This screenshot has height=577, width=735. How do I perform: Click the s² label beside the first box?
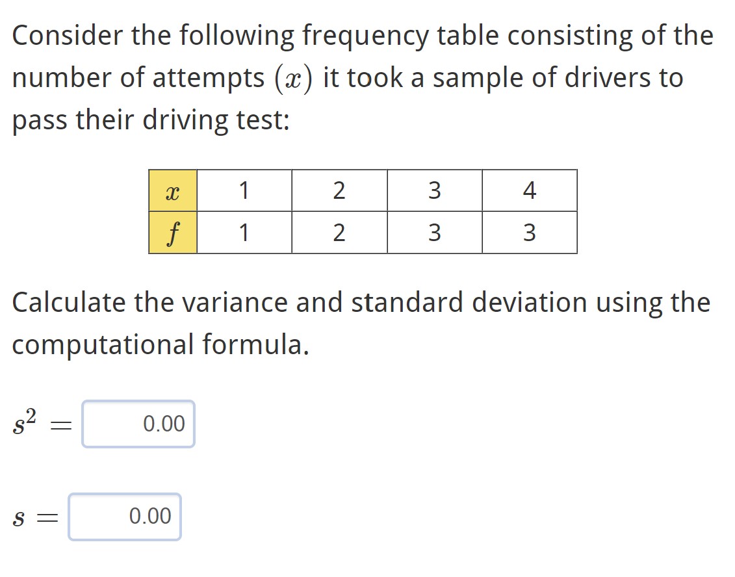tap(25, 422)
